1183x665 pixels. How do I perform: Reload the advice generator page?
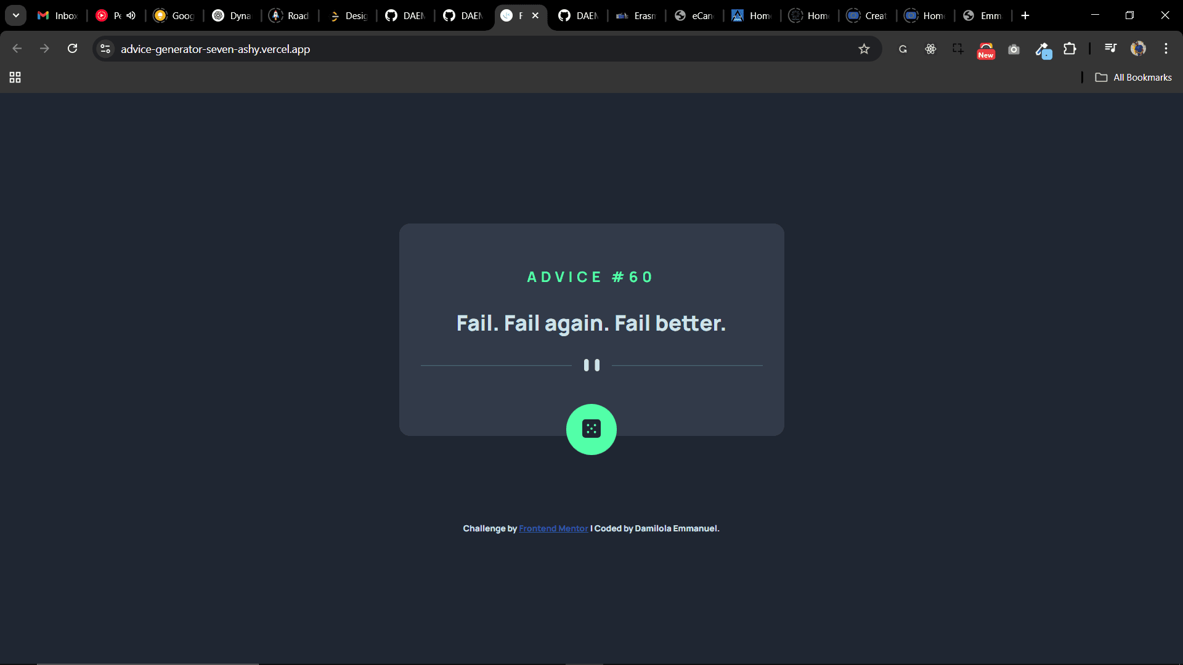pos(72,49)
